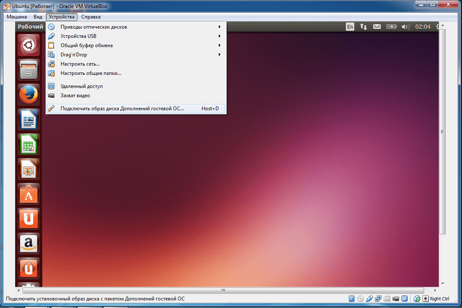Toggle Удаленный доступ menu option
462x308 pixels.
pos(136,86)
